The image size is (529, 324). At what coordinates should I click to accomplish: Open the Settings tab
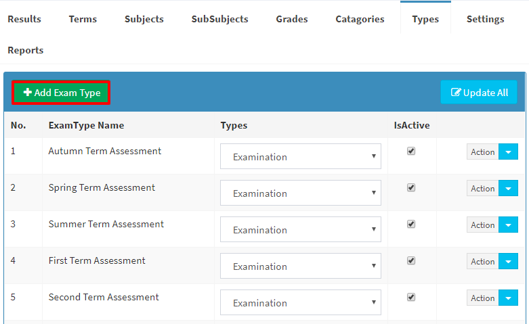point(485,19)
